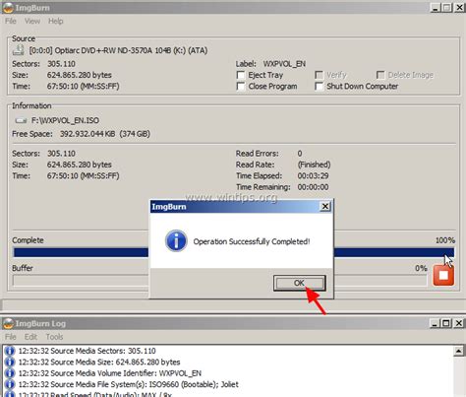Click the ImgBurn title bar app icon

click(8, 8)
